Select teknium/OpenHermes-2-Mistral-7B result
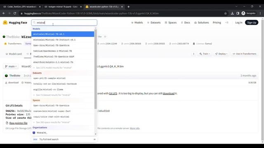 point(63,51)
